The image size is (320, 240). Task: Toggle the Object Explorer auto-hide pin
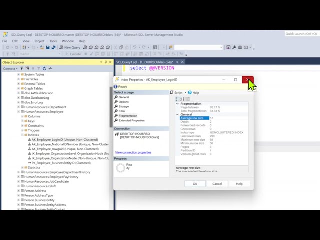coord(106,62)
